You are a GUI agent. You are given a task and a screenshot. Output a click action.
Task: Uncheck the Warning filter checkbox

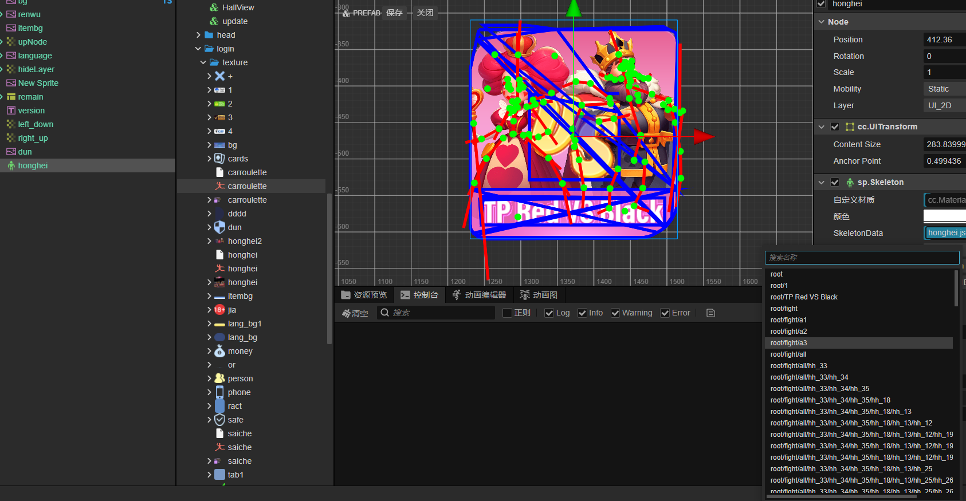coord(615,313)
